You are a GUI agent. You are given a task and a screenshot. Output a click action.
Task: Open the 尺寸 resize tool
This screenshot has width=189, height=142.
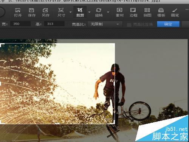click(x=61, y=12)
